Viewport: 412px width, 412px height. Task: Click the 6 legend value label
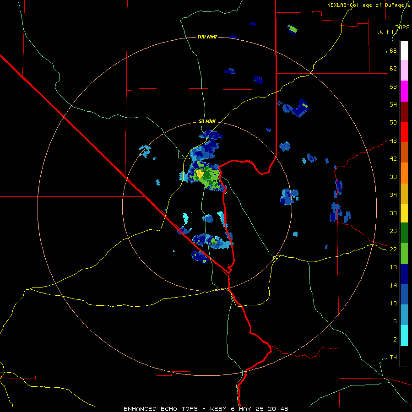395,321
